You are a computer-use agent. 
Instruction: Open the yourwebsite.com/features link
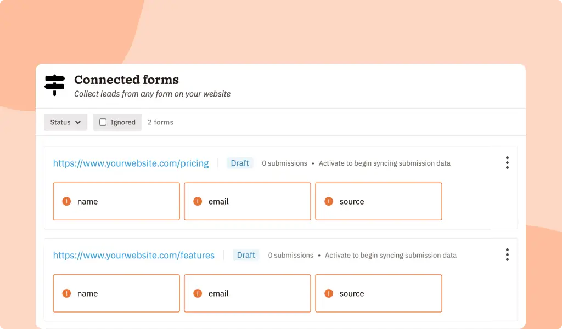click(x=134, y=255)
